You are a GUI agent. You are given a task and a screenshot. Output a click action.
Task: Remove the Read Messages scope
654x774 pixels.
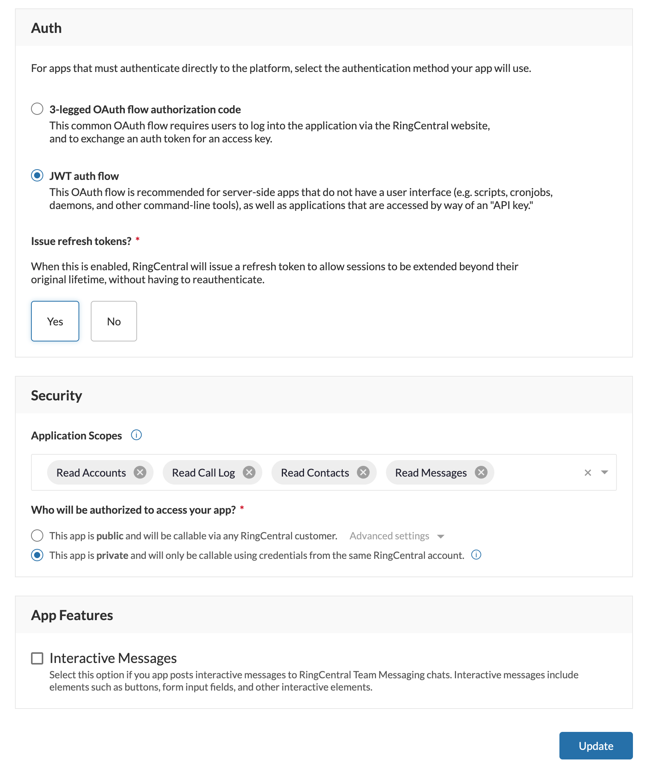point(481,472)
